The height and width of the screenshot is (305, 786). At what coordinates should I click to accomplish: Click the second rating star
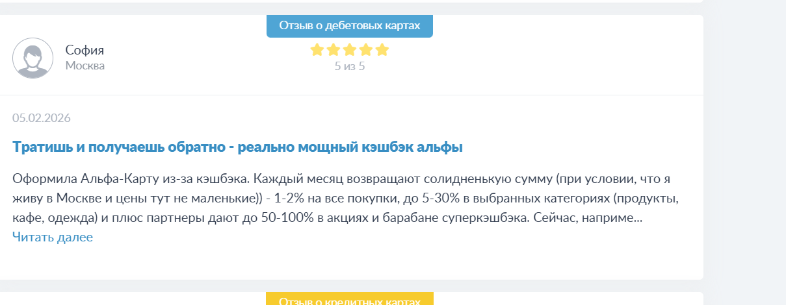coord(334,50)
